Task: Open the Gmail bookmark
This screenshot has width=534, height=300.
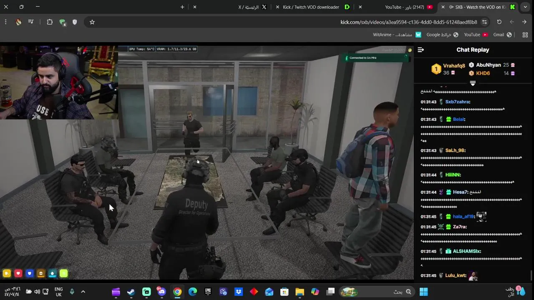Action: click(x=502, y=35)
